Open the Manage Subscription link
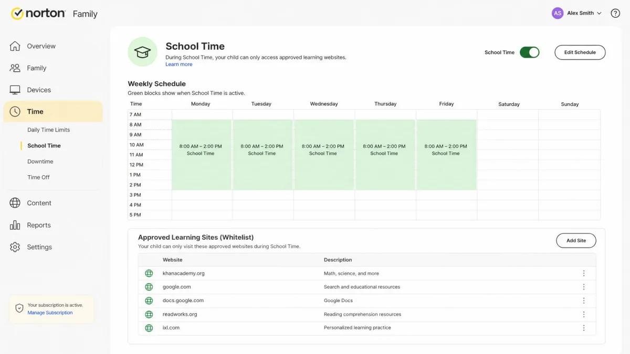 click(50, 313)
